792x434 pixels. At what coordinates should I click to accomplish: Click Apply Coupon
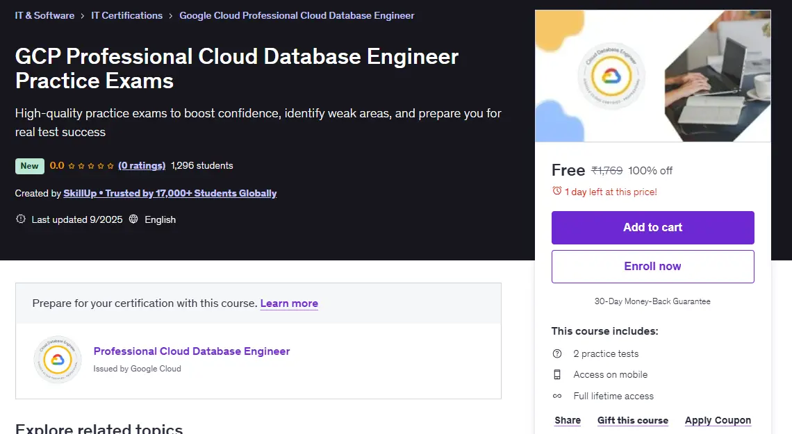coord(718,420)
